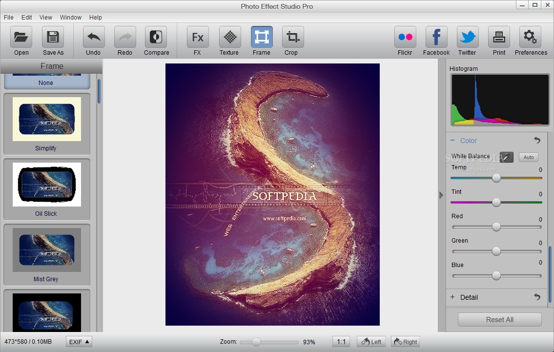Print the current photo

pos(499,37)
